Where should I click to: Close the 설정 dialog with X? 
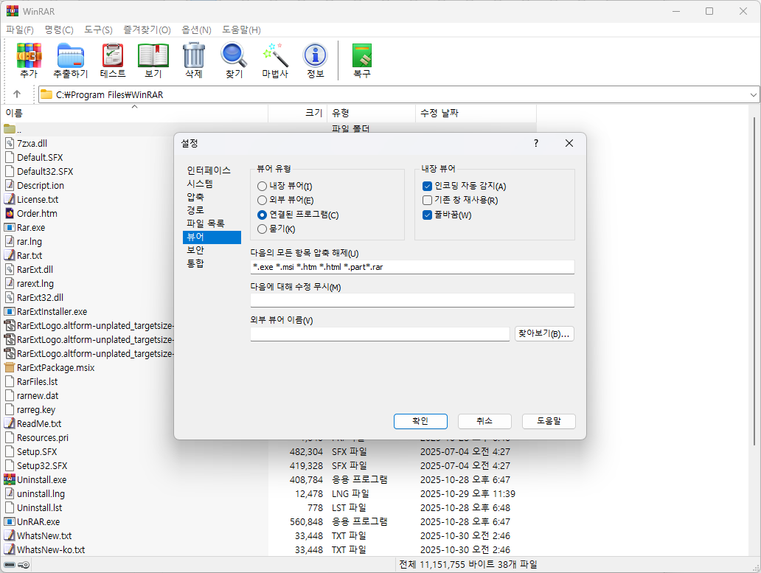pyautogui.click(x=569, y=143)
